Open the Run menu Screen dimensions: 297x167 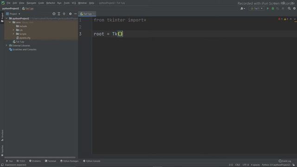point(59,3)
